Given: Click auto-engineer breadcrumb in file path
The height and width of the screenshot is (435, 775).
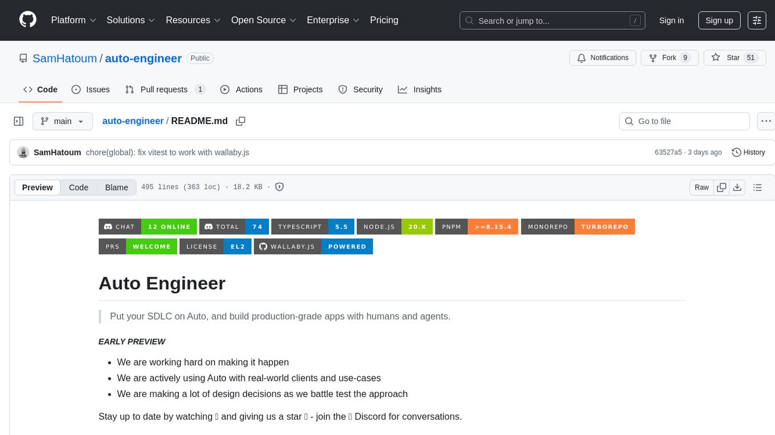Looking at the screenshot, I should [x=133, y=121].
